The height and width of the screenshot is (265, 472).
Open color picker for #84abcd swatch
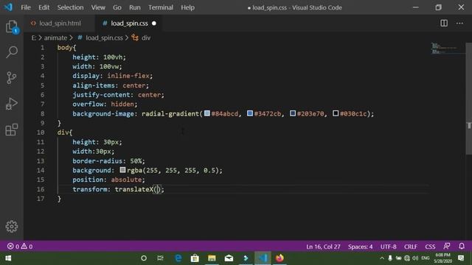206,113
